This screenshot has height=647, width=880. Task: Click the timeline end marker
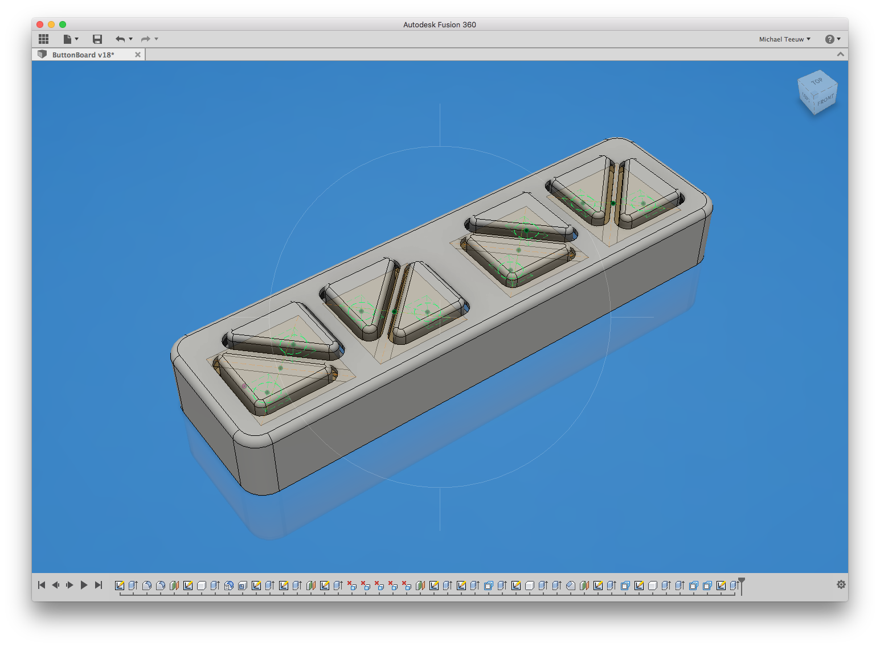(x=741, y=584)
